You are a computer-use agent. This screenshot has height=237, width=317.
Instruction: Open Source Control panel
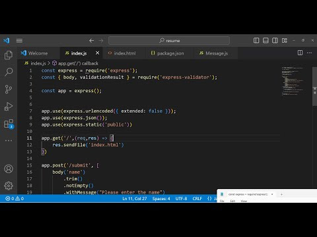[9, 89]
